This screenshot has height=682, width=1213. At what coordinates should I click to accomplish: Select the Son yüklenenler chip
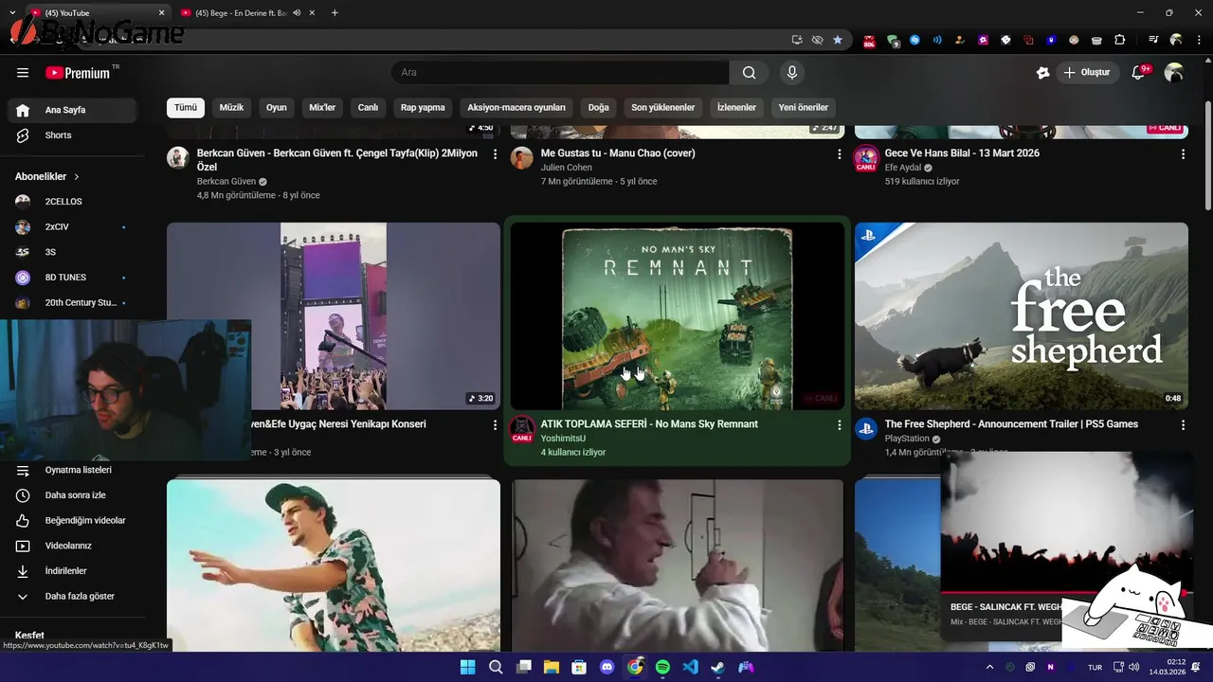[663, 108]
